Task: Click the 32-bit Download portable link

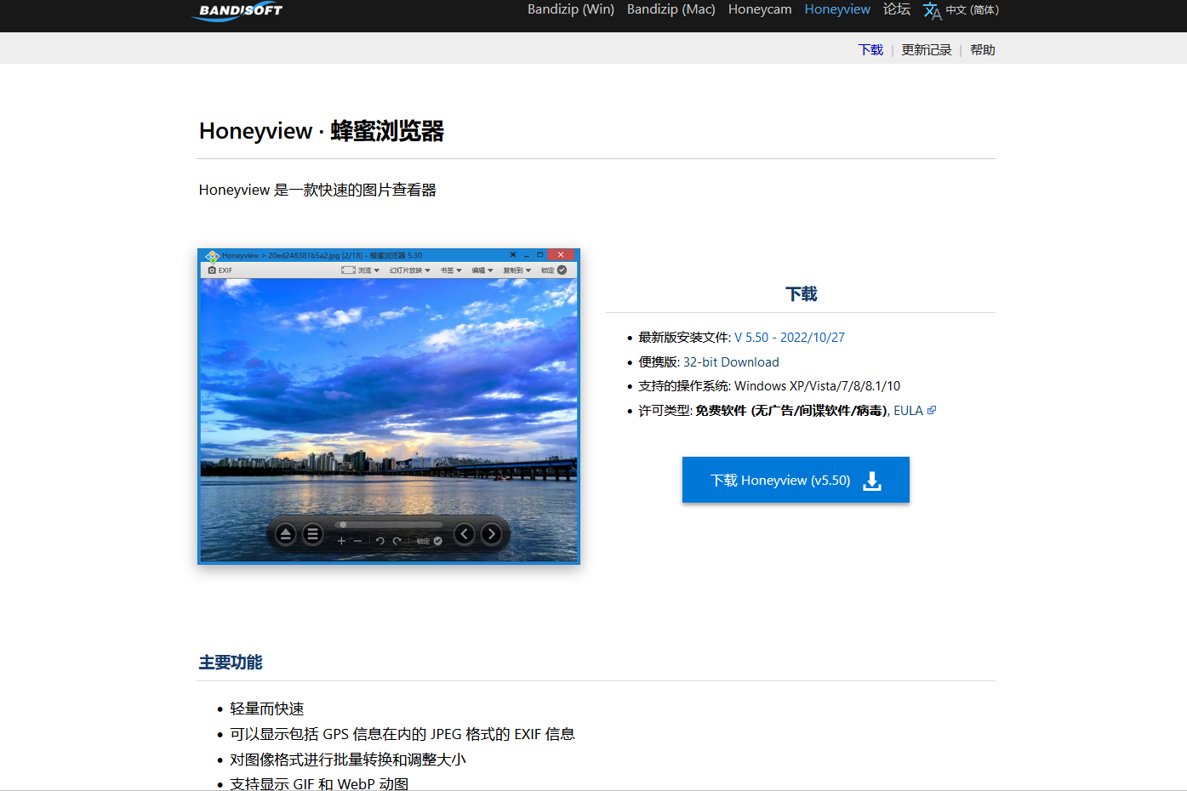Action: coord(731,362)
